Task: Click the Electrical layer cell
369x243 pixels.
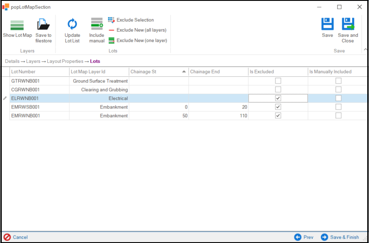Action: [x=99, y=99]
